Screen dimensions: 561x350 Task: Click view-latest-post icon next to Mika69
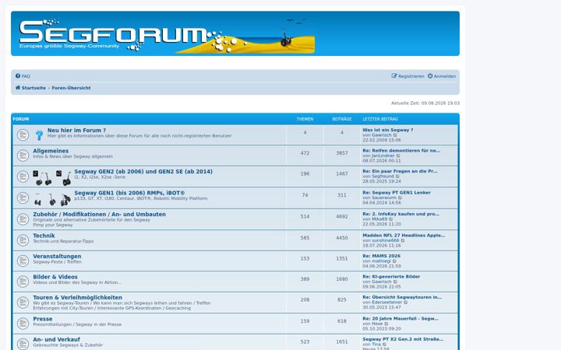[391, 219]
